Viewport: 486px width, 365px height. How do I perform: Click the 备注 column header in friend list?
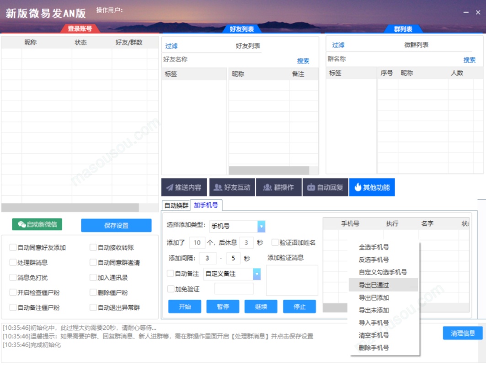(x=298, y=74)
